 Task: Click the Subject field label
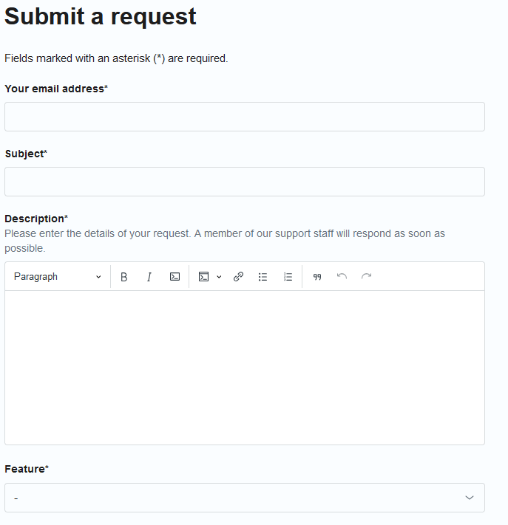[x=24, y=154]
